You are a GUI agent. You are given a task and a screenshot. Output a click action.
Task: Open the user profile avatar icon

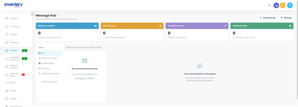coord(290,5)
